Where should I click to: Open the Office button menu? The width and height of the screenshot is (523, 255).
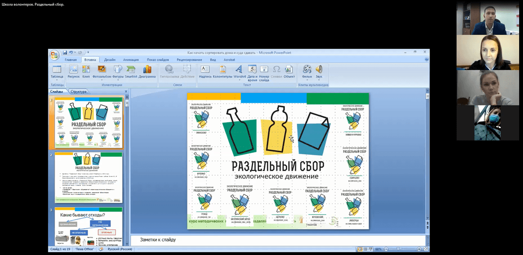click(54, 55)
